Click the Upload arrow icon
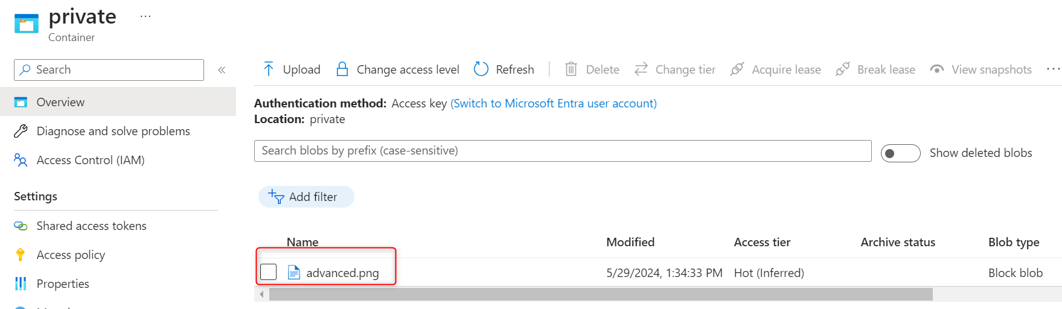This screenshot has width=1062, height=309. (269, 69)
